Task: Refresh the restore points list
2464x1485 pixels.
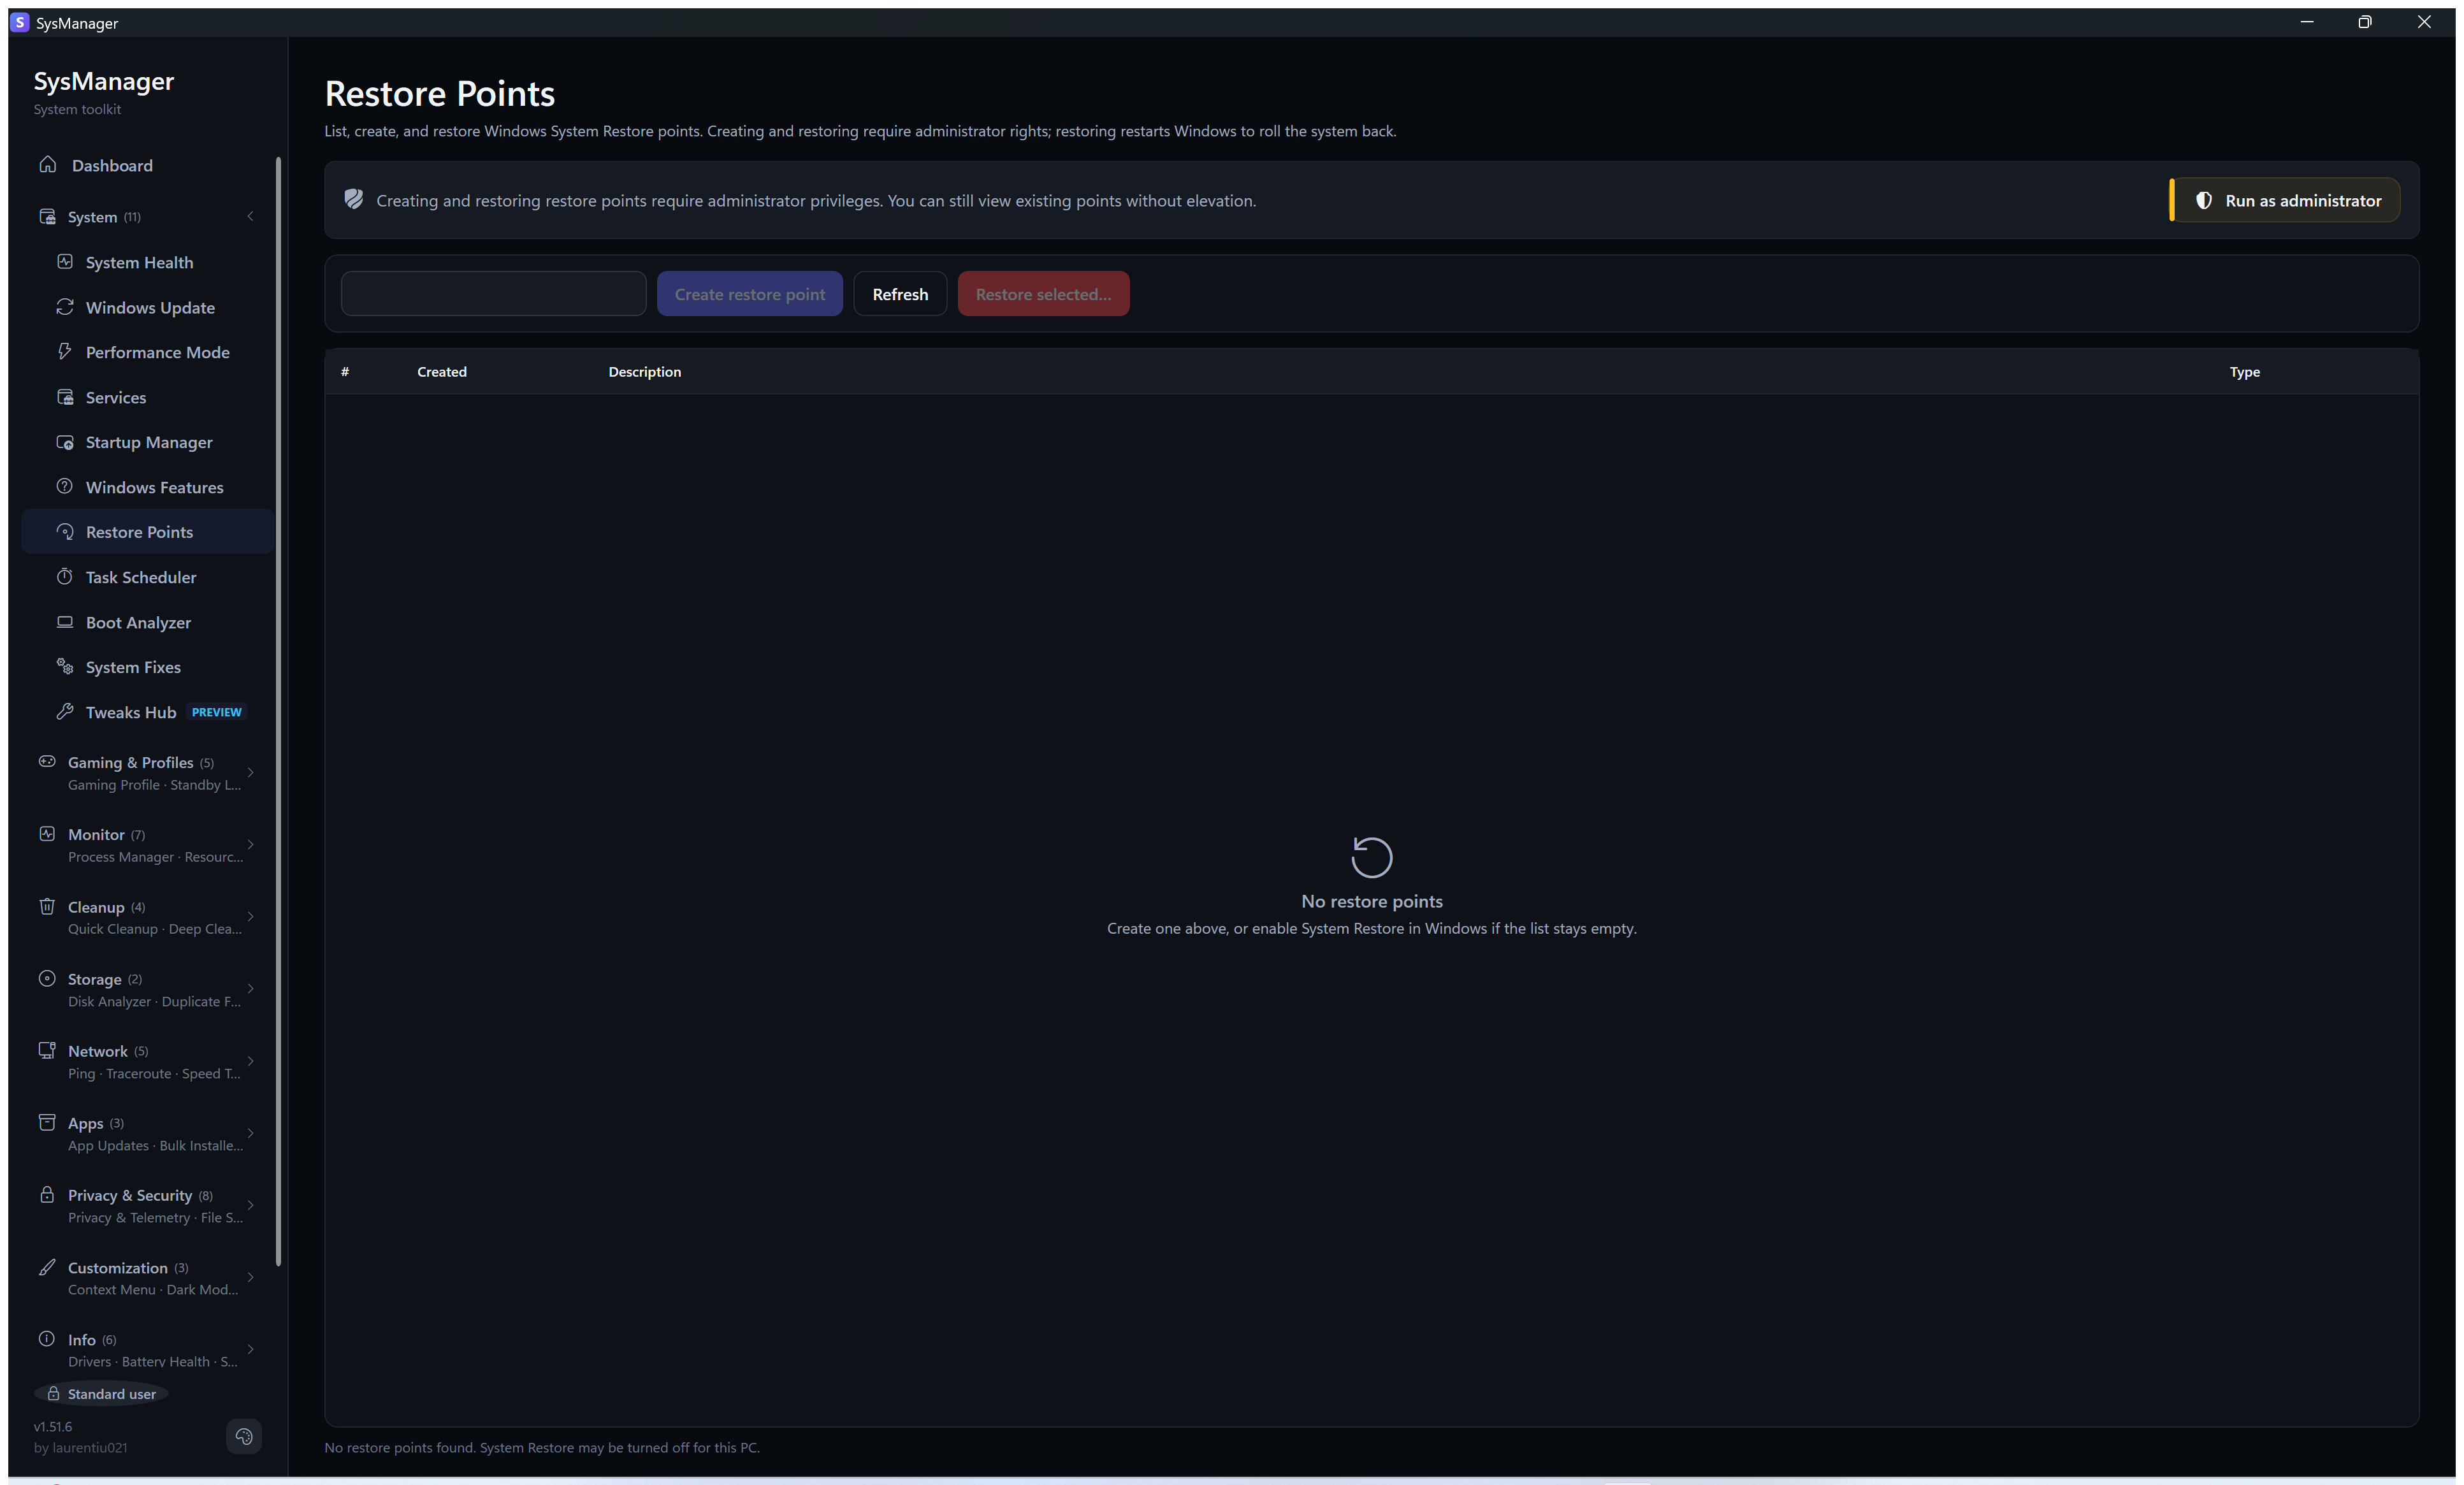Action: (900, 294)
